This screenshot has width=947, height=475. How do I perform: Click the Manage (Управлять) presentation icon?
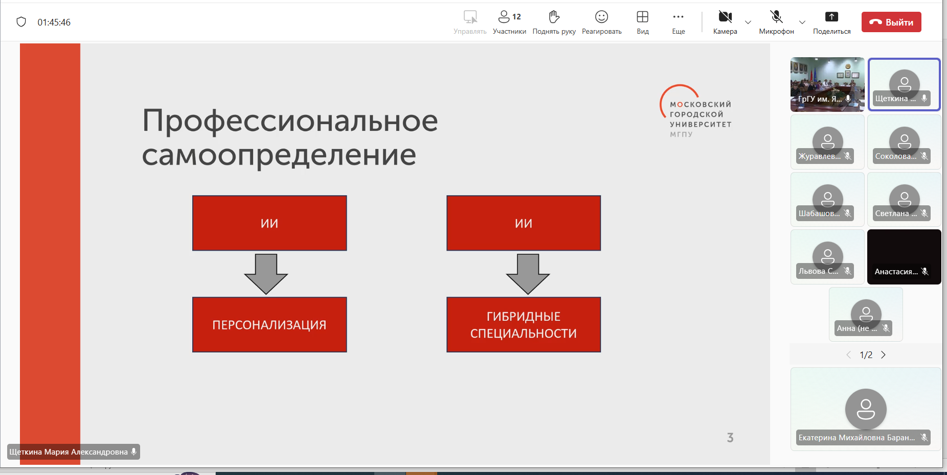(470, 17)
